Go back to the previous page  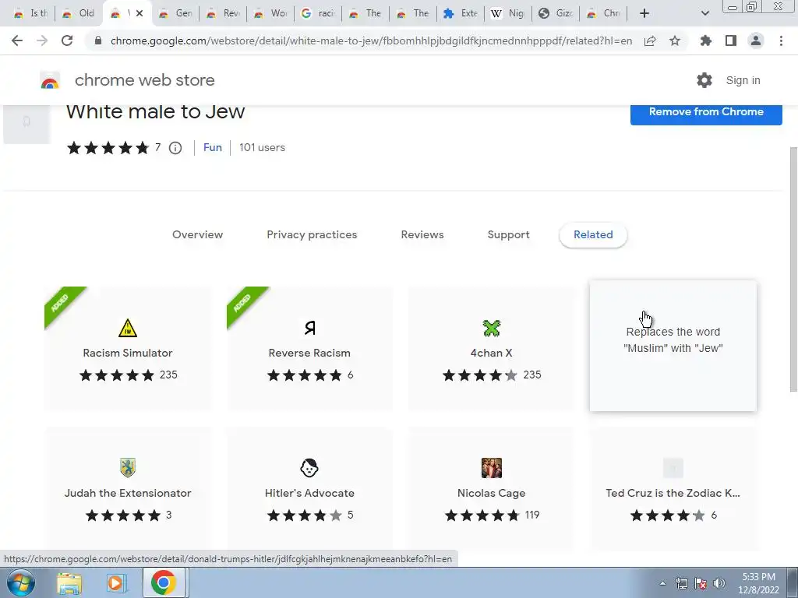pyautogui.click(x=17, y=40)
